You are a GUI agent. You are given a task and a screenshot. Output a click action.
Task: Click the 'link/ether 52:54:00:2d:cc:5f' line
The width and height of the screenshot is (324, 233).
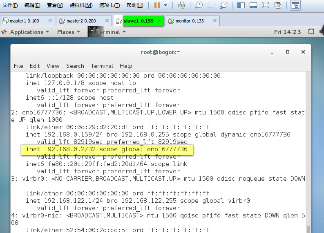[117, 230]
